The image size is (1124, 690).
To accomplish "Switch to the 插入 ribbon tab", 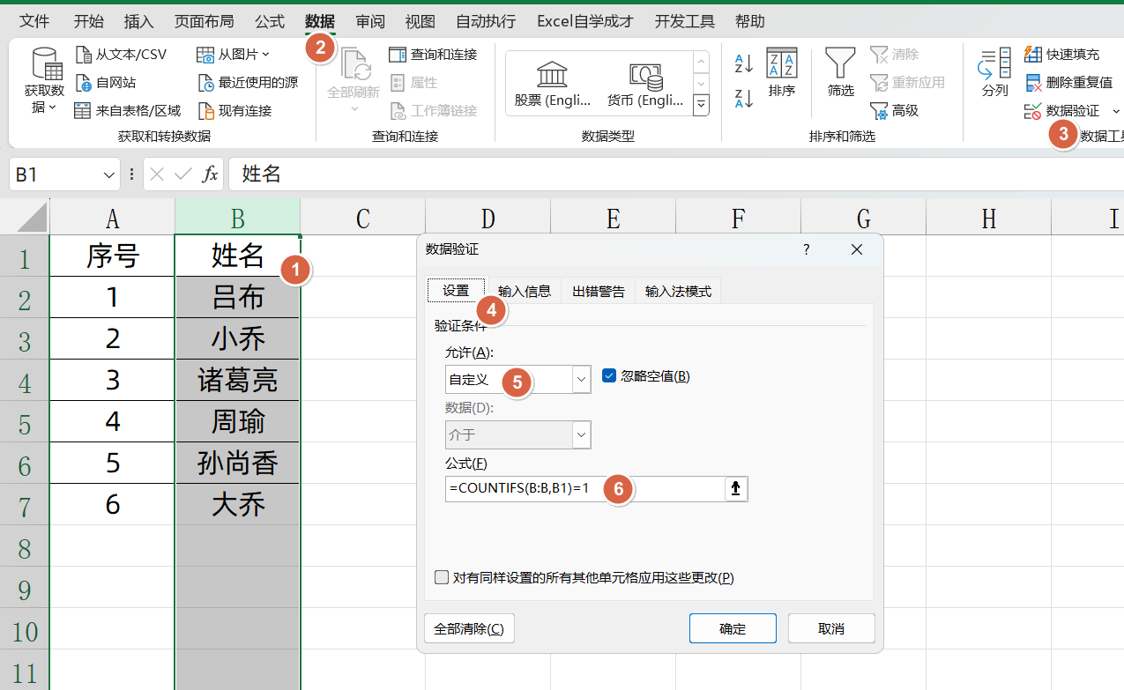I will point(138,21).
